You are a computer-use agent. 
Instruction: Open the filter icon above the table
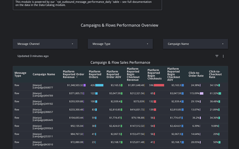coord(217,56)
